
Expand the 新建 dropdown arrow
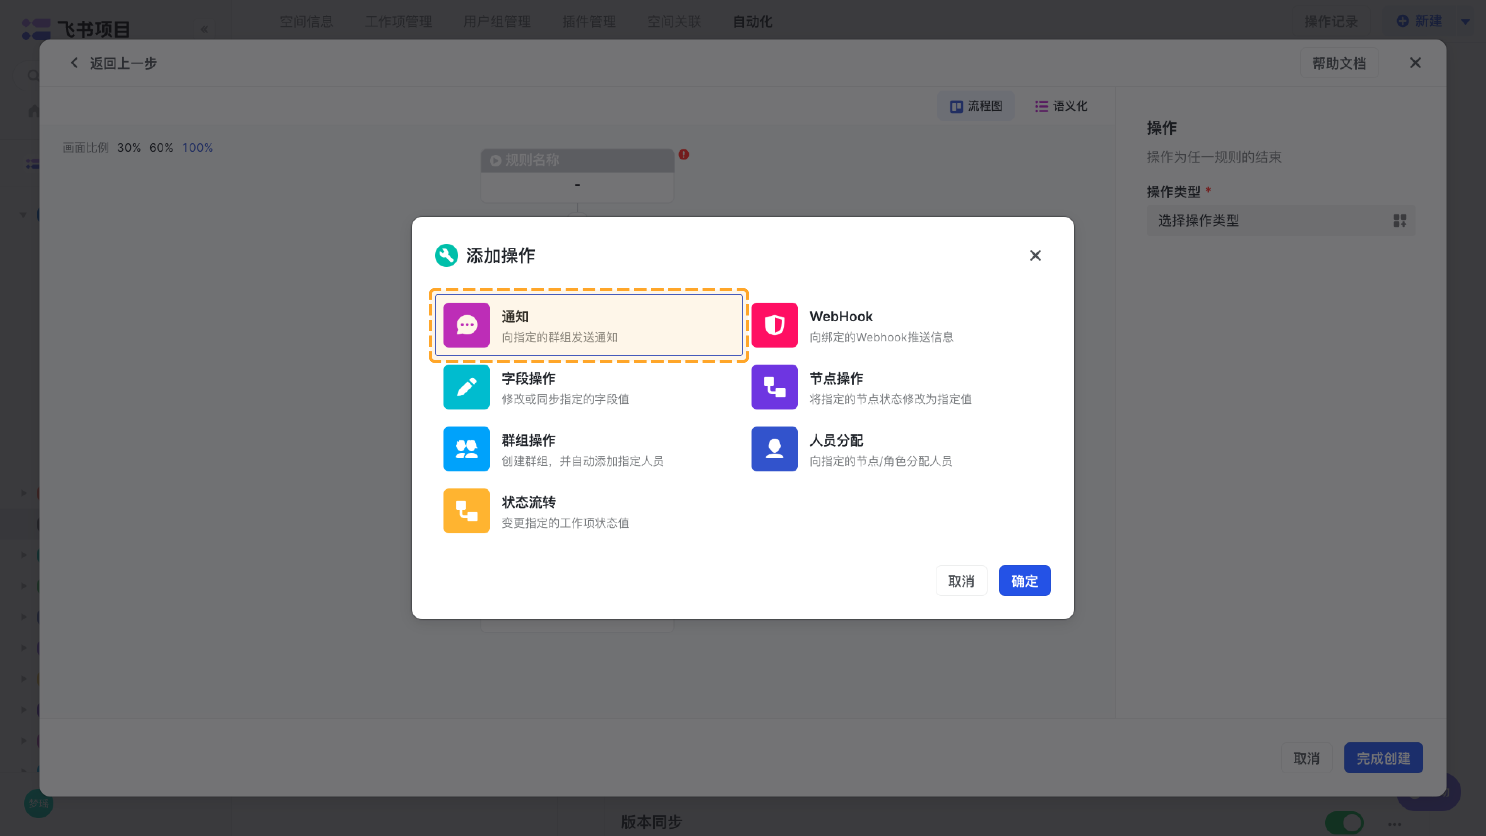coord(1465,21)
